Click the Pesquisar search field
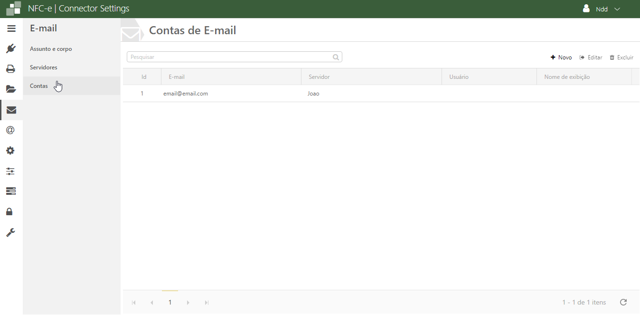This screenshot has height=315, width=640. click(230, 57)
